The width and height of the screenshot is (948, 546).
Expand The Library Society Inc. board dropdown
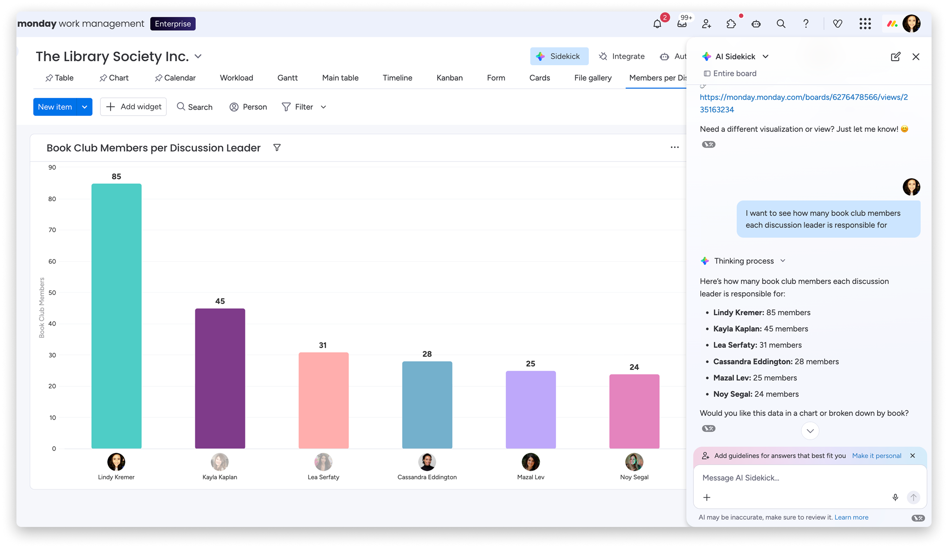[198, 56]
